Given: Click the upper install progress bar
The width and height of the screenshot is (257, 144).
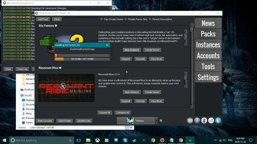Looking at the screenshot, I should [82, 56].
